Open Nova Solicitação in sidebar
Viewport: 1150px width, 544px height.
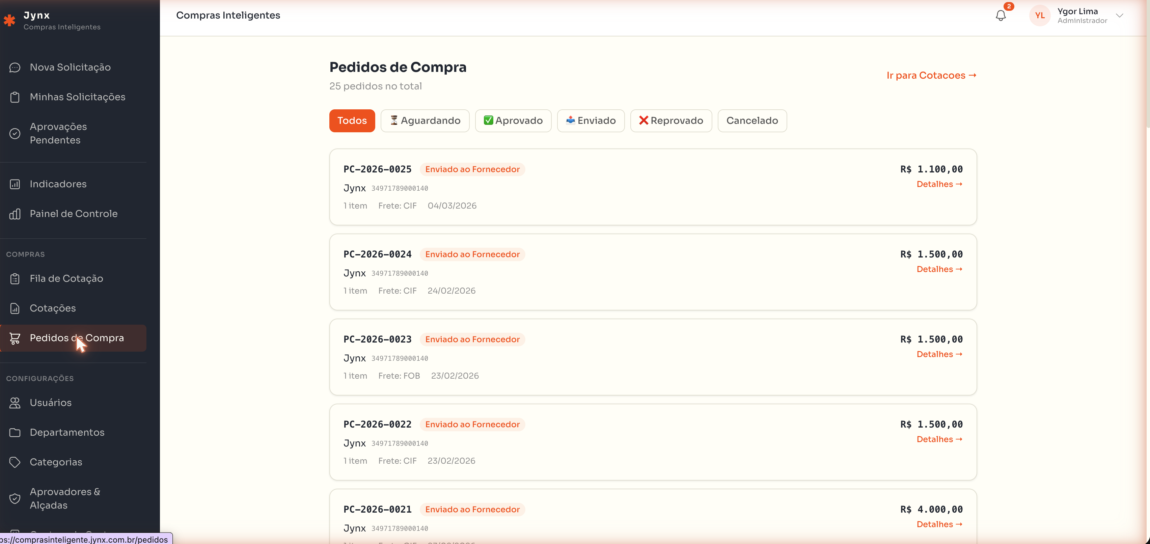click(x=70, y=67)
